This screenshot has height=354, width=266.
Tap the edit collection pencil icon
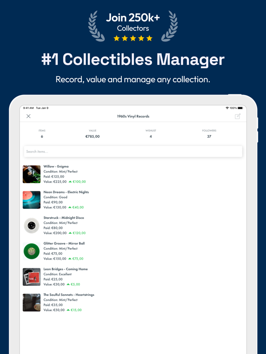point(237,116)
